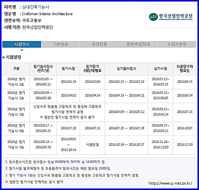
Task: Click the 한국산업인력공단 logo image
Action: click(171, 17)
